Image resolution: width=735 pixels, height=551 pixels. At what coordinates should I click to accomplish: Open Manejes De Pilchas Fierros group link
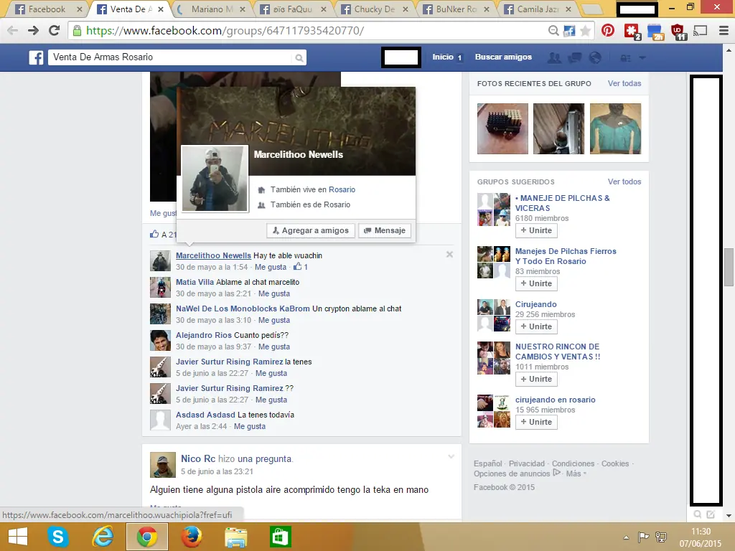566,256
